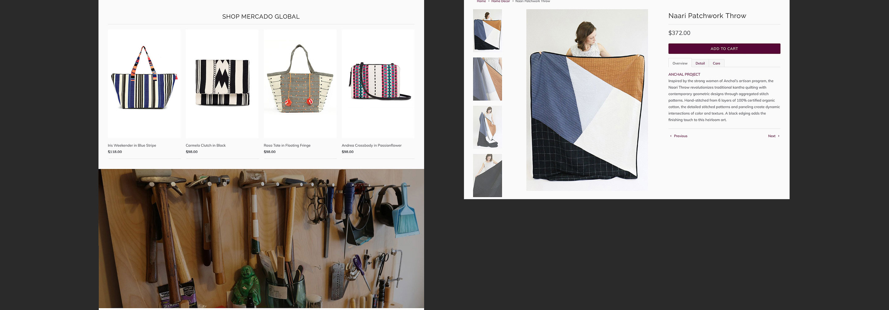This screenshot has width=889, height=310.
Task: Click the $372.00 price text
Action: pyautogui.click(x=679, y=33)
